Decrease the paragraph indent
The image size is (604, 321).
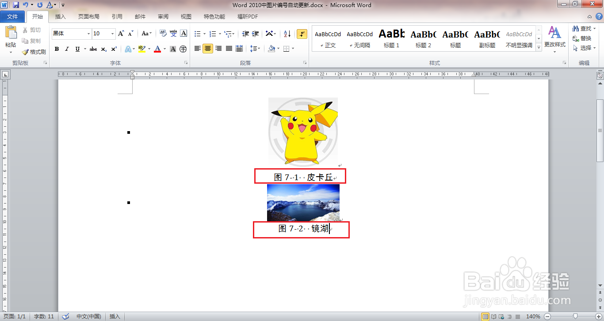tap(245, 34)
